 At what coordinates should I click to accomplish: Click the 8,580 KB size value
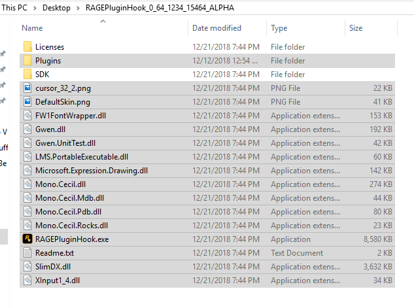tap(378, 239)
